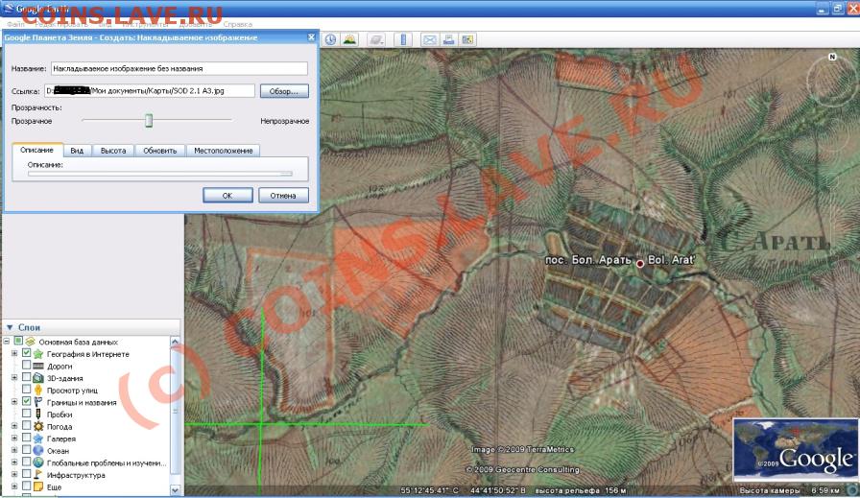Click the layers list scroll-up arrow
860x498 pixels.
[x=175, y=342]
